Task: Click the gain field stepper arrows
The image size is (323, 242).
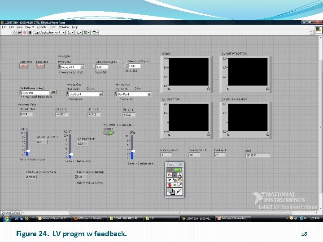Action: (x=76, y=177)
